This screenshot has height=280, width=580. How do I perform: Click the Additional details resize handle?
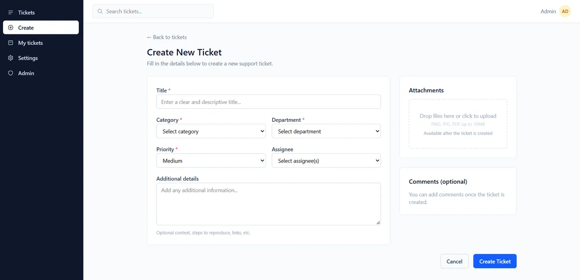pyautogui.click(x=378, y=222)
